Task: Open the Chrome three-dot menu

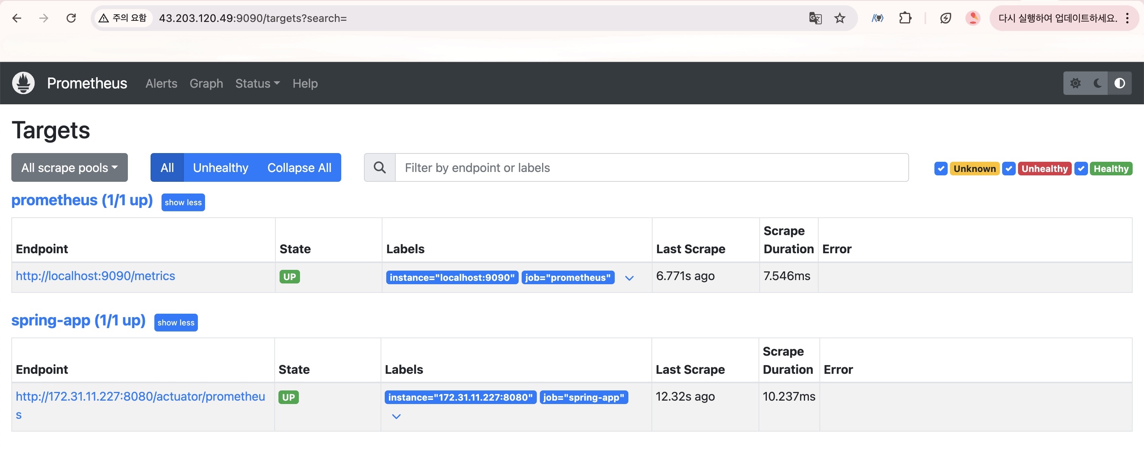Action: [1127, 18]
